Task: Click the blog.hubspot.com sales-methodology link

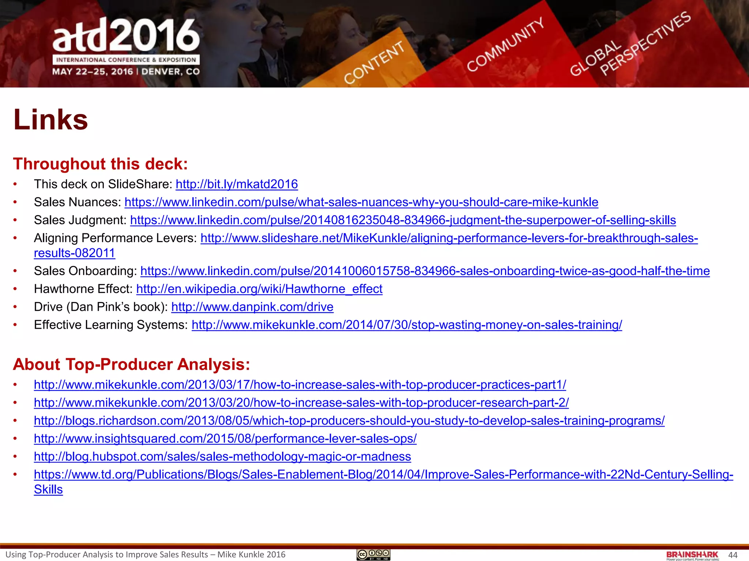Action: (x=222, y=457)
